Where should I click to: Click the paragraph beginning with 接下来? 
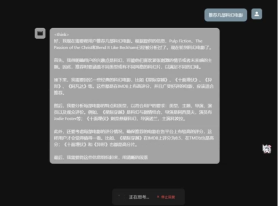coord(134,86)
